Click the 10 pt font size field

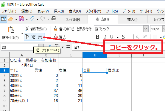click(x=156, y=29)
